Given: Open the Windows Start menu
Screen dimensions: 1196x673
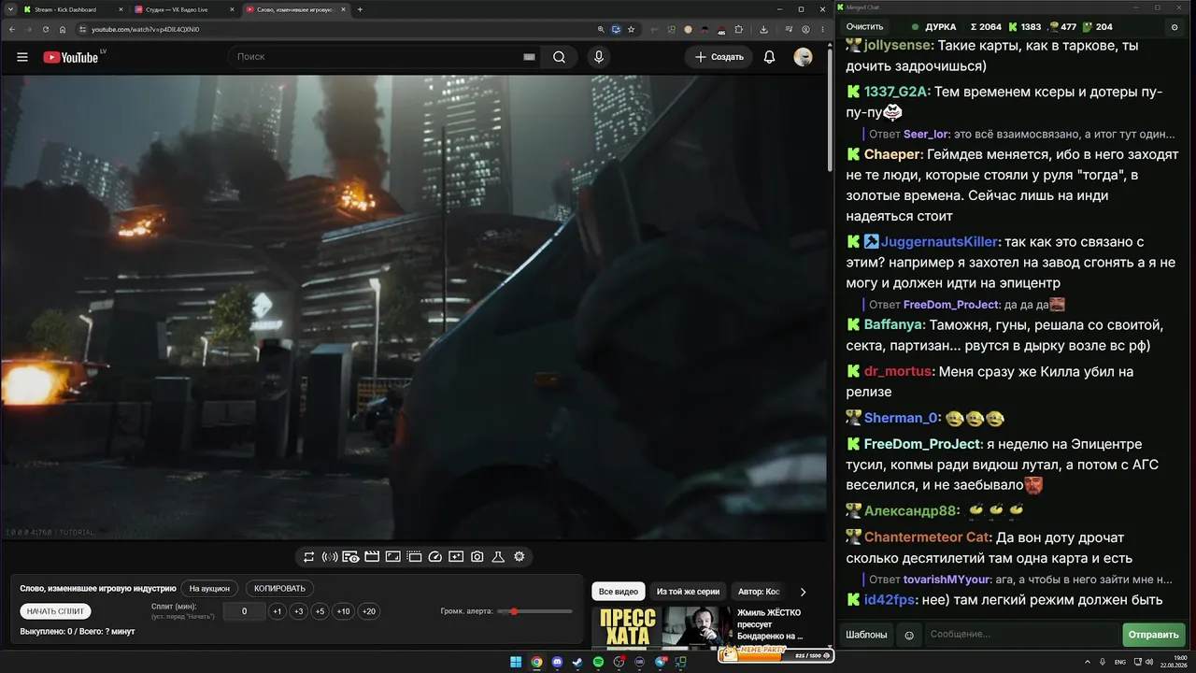Looking at the screenshot, I should pyautogui.click(x=516, y=662).
